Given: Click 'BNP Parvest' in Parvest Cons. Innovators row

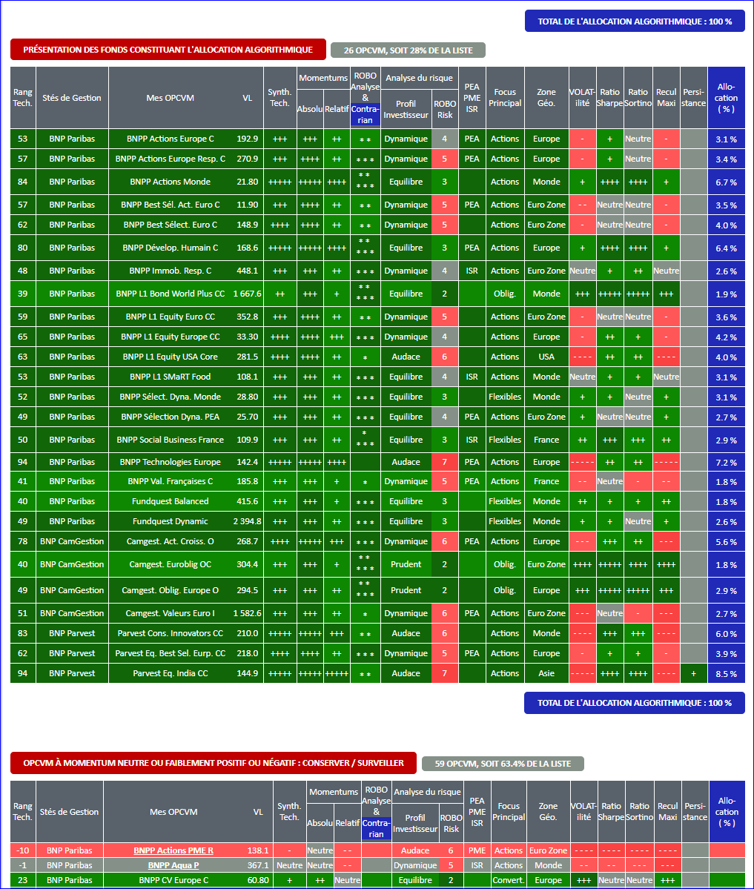Looking at the screenshot, I should tap(72, 633).
